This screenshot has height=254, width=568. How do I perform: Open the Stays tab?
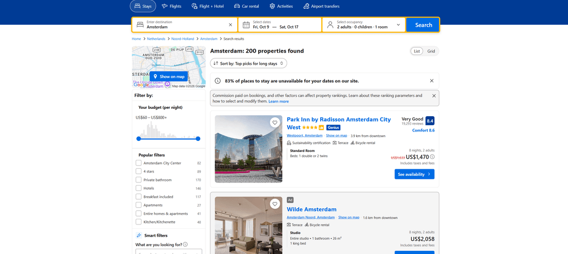[x=143, y=6]
